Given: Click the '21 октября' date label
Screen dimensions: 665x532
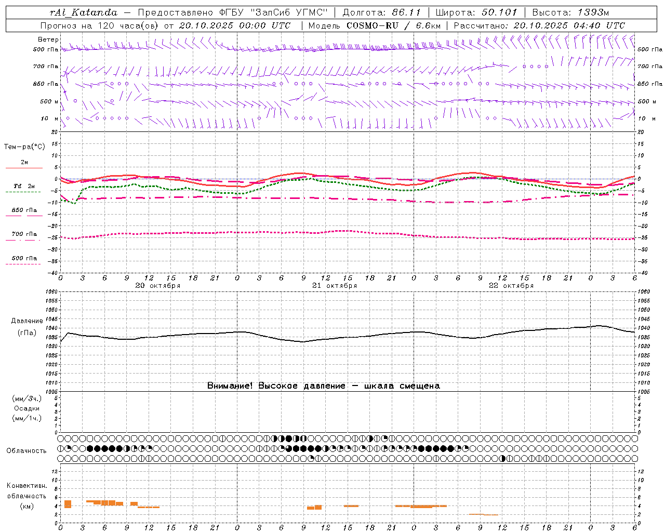Looking at the screenshot, I should click(x=335, y=285).
